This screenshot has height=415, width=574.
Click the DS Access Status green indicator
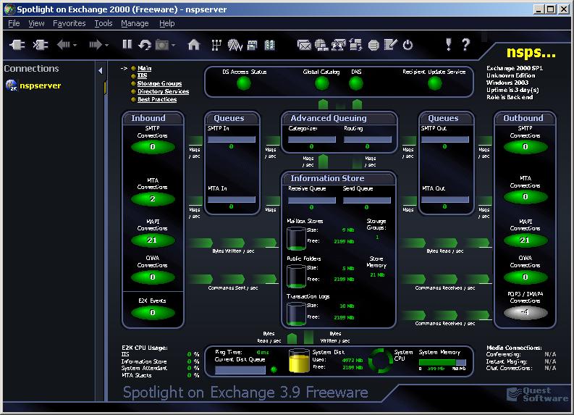pyautogui.click(x=244, y=84)
